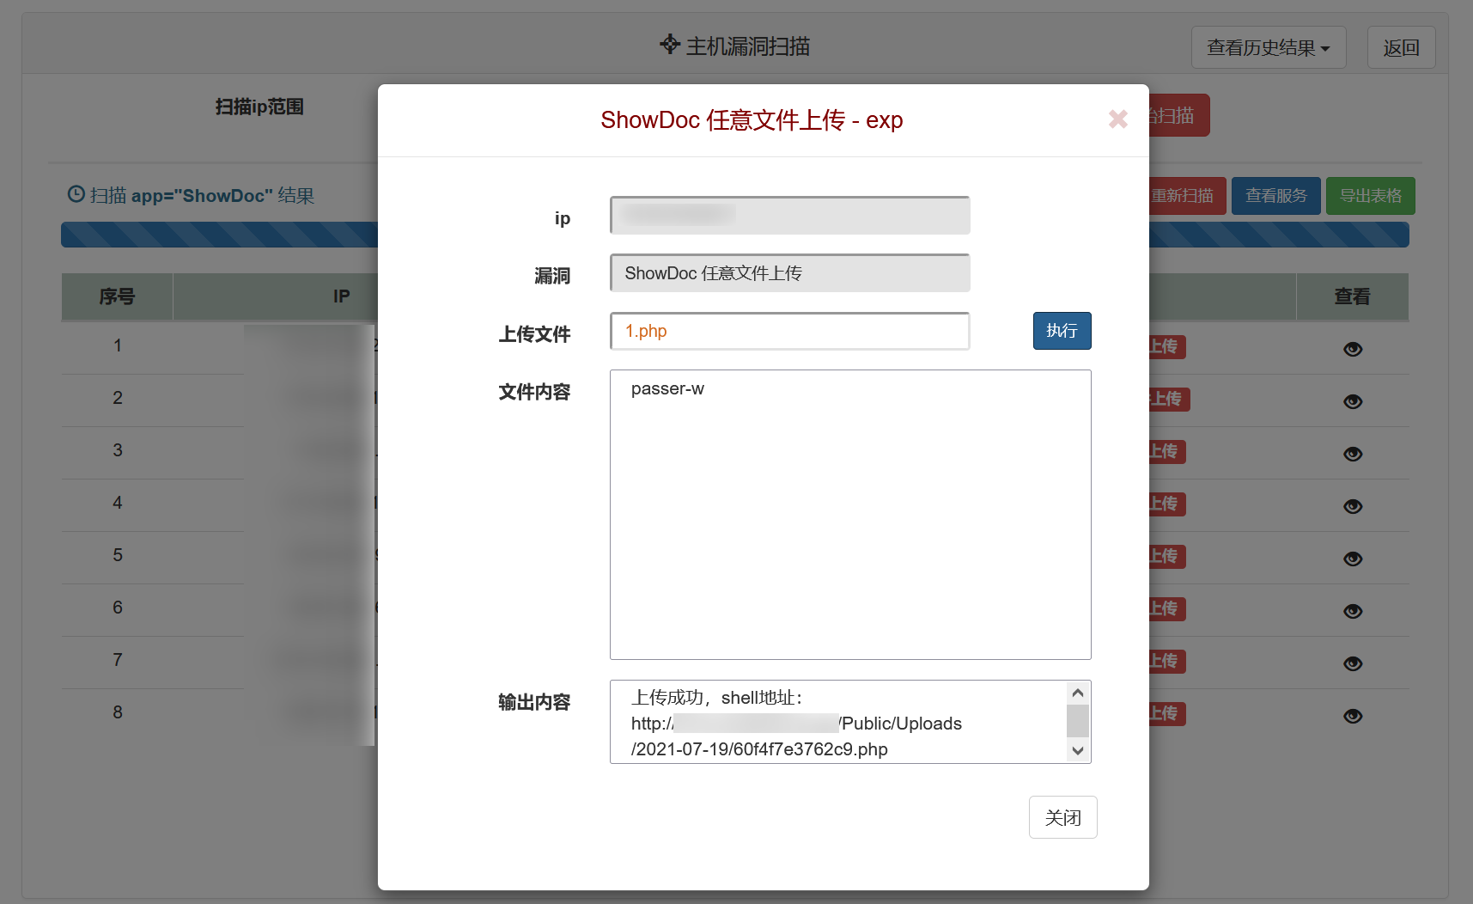Click the 导出表格 export button
The height and width of the screenshot is (904, 1473).
[1371, 196]
